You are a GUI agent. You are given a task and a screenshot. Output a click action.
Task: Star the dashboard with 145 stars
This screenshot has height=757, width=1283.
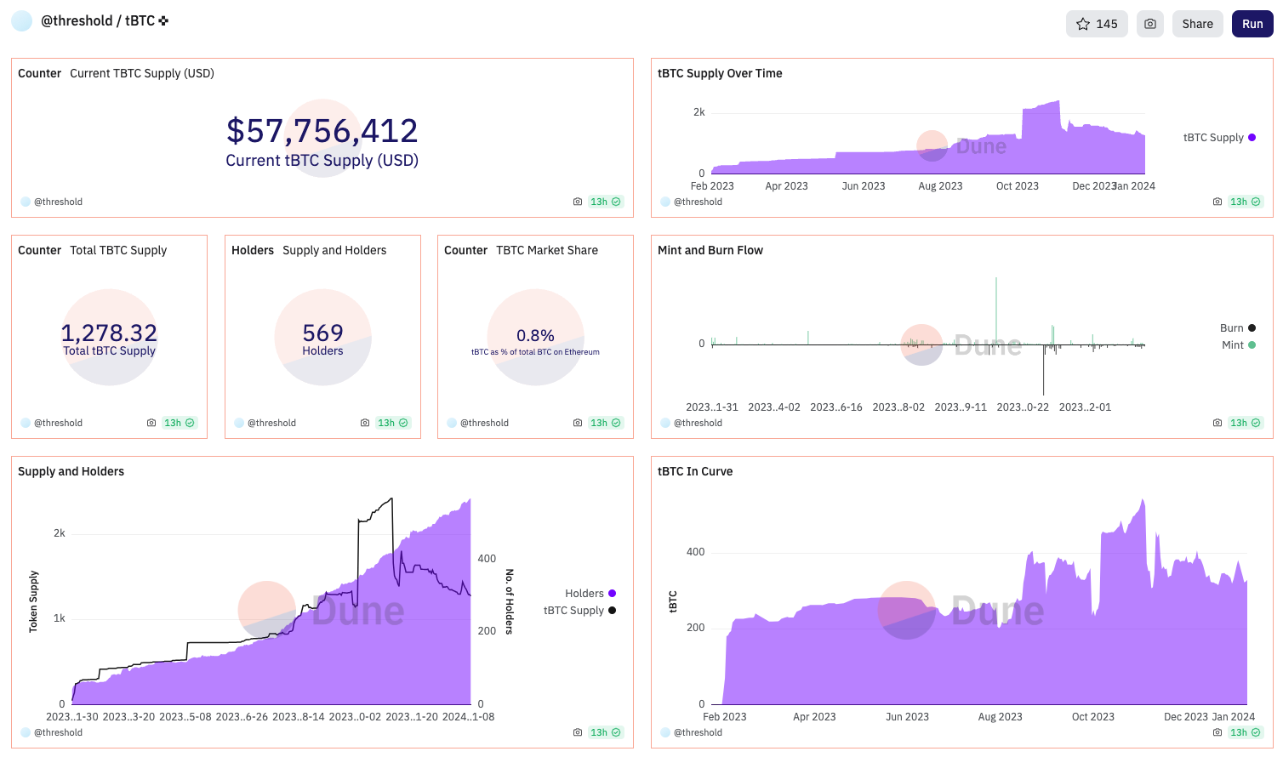(x=1097, y=24)
